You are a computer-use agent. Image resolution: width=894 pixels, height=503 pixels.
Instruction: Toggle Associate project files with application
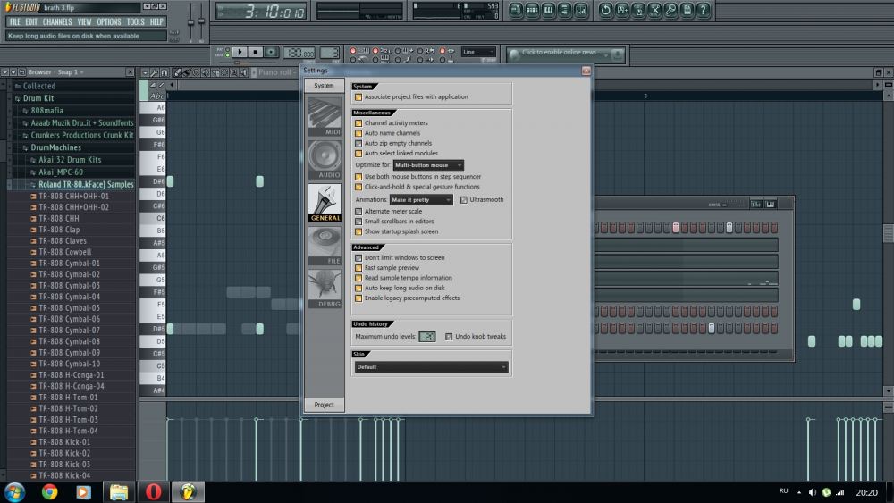point(358,97)
